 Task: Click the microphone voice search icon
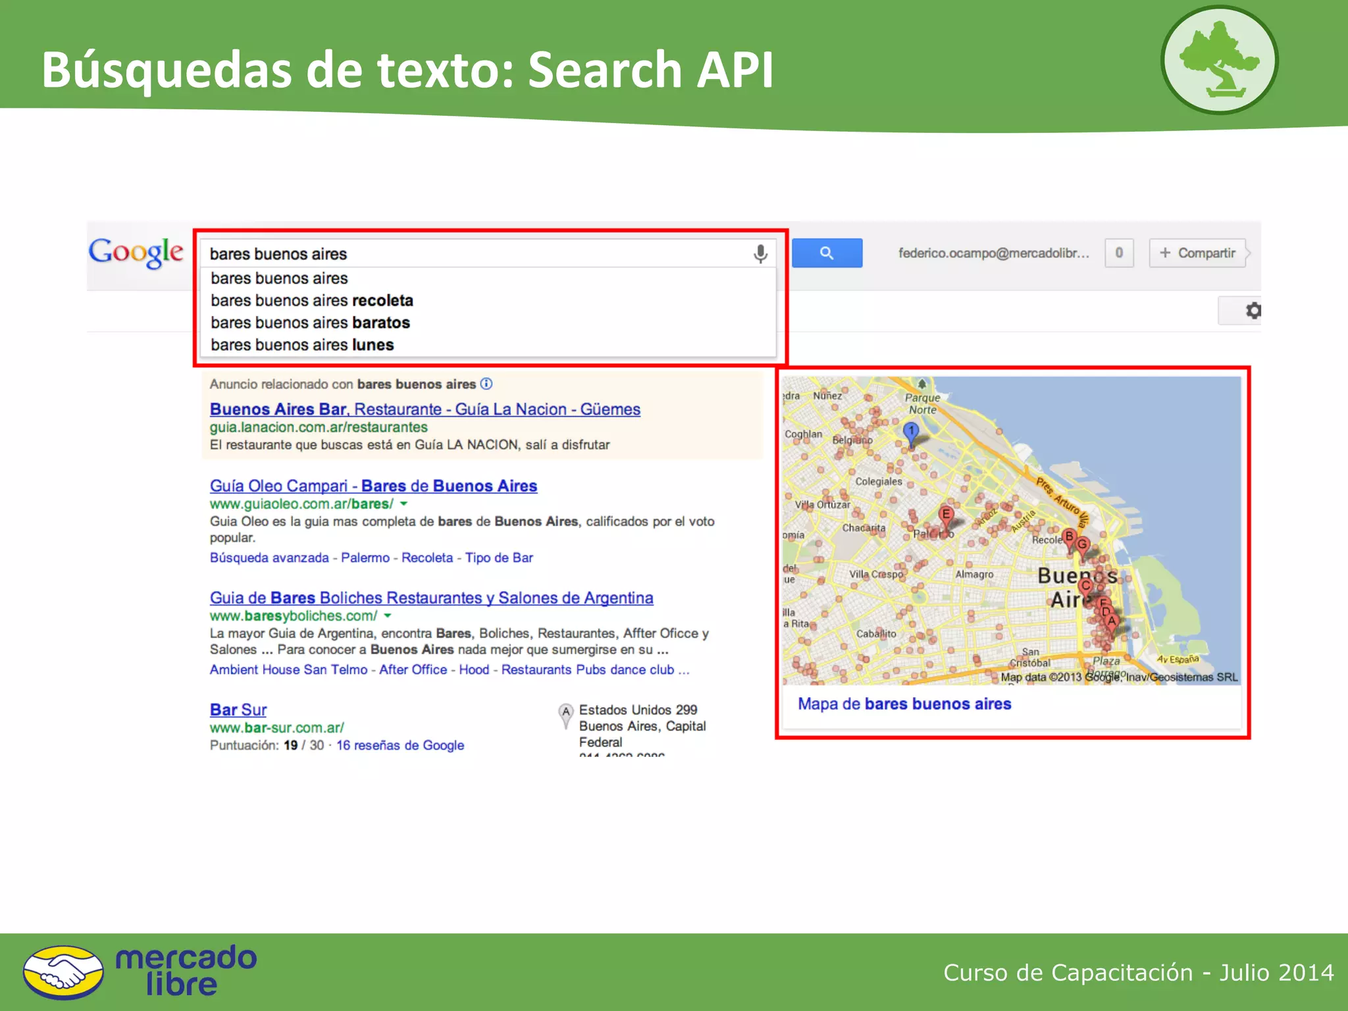[x=760, y=253]
